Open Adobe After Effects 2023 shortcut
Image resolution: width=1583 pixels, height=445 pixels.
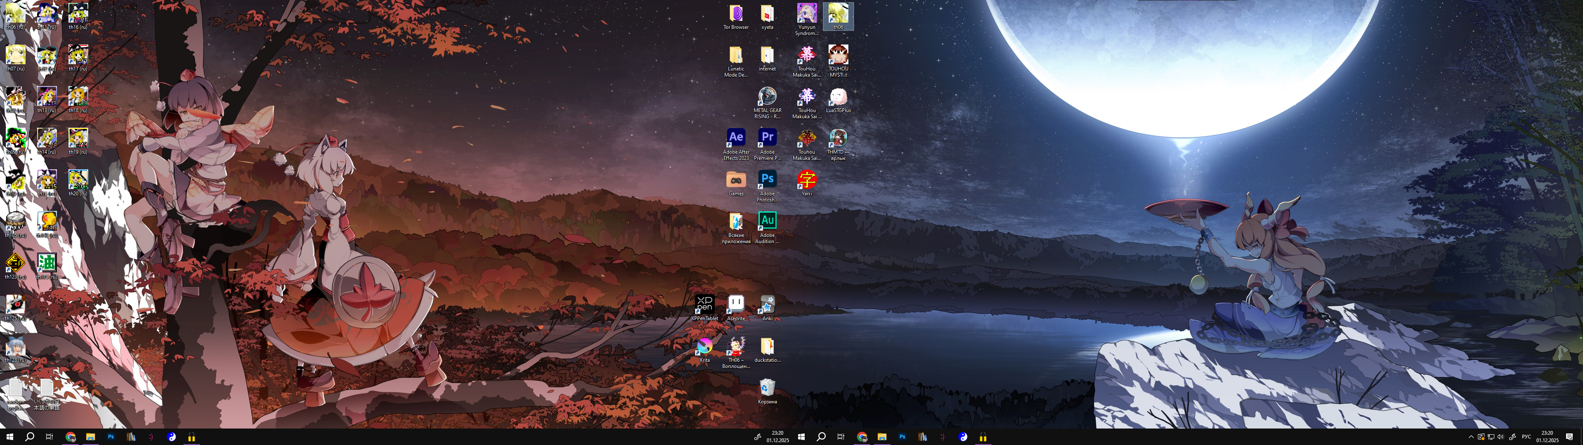(735, 138)
